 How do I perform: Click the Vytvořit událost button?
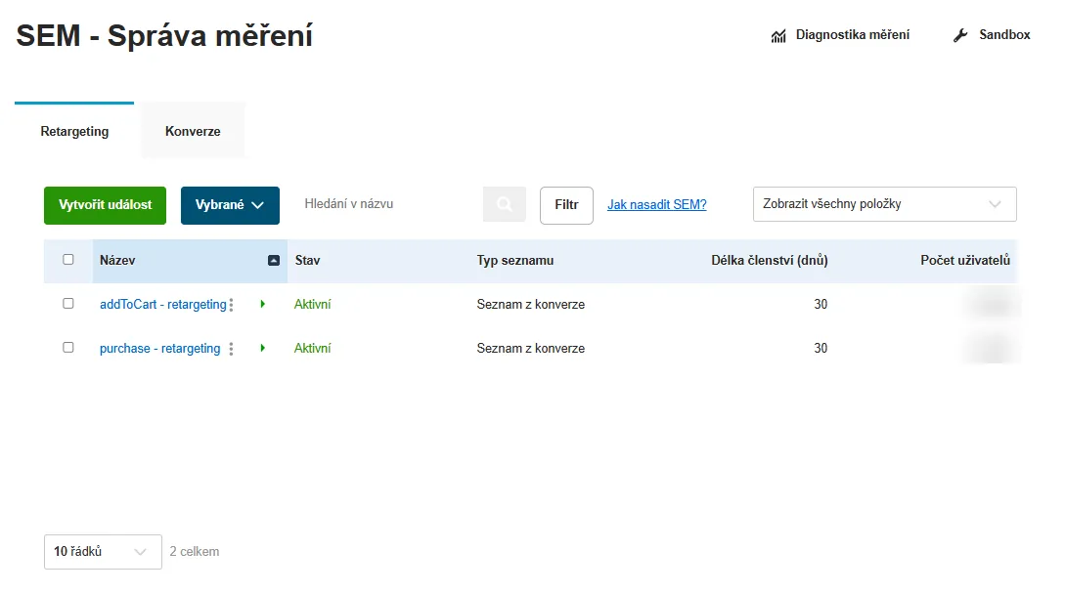click(106, 205)
